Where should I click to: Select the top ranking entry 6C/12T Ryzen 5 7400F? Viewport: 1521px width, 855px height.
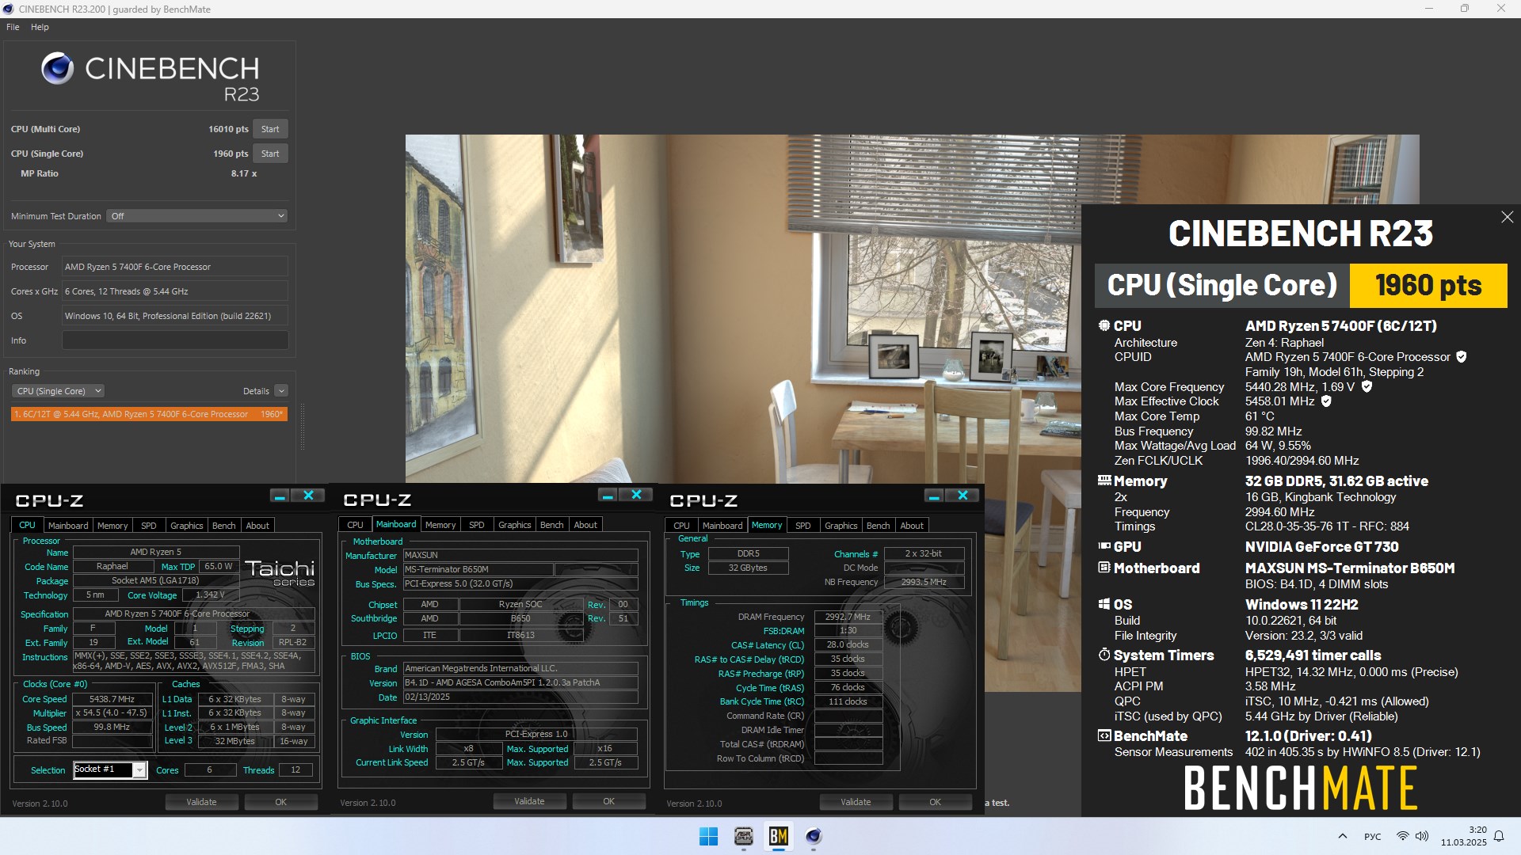149,414
